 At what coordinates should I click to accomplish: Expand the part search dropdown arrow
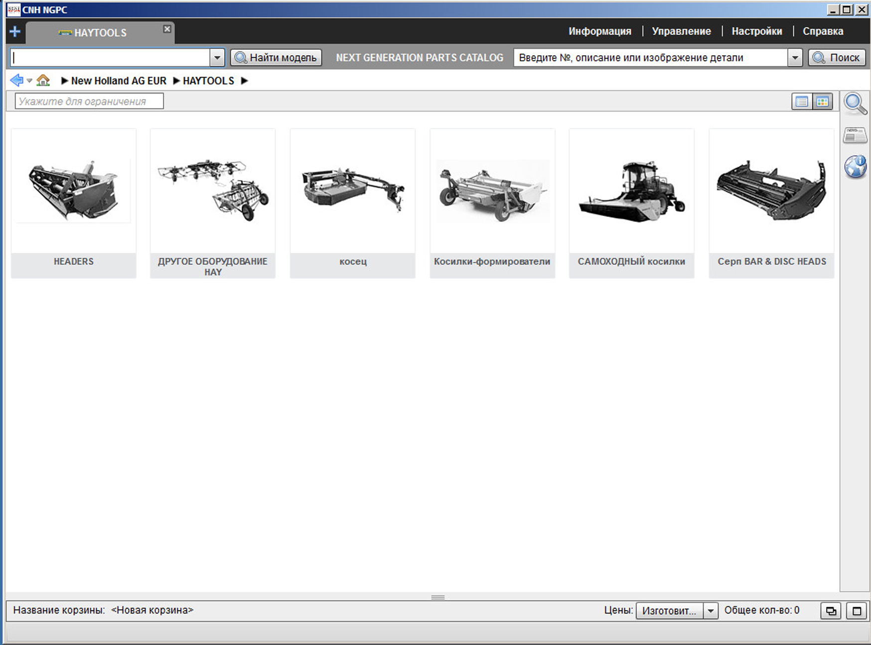[x=795, y=58]
